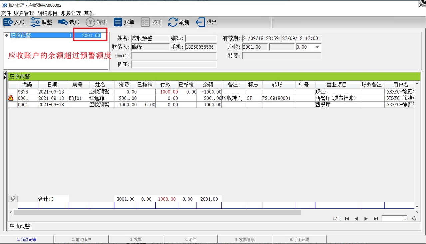The width and height of the screenshot is (426, 244).
Task: Click the horizontal scrollbar left arrow
Action: pyautogui.click(x=11, y=212)
